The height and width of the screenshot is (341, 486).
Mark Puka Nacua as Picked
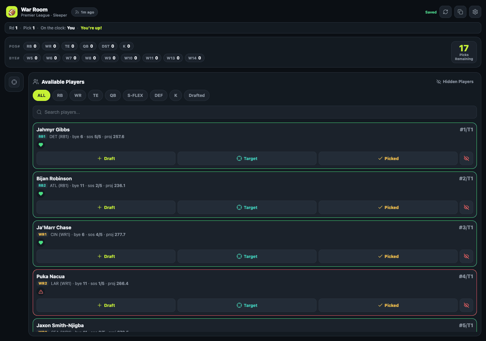tap(388, 305)
